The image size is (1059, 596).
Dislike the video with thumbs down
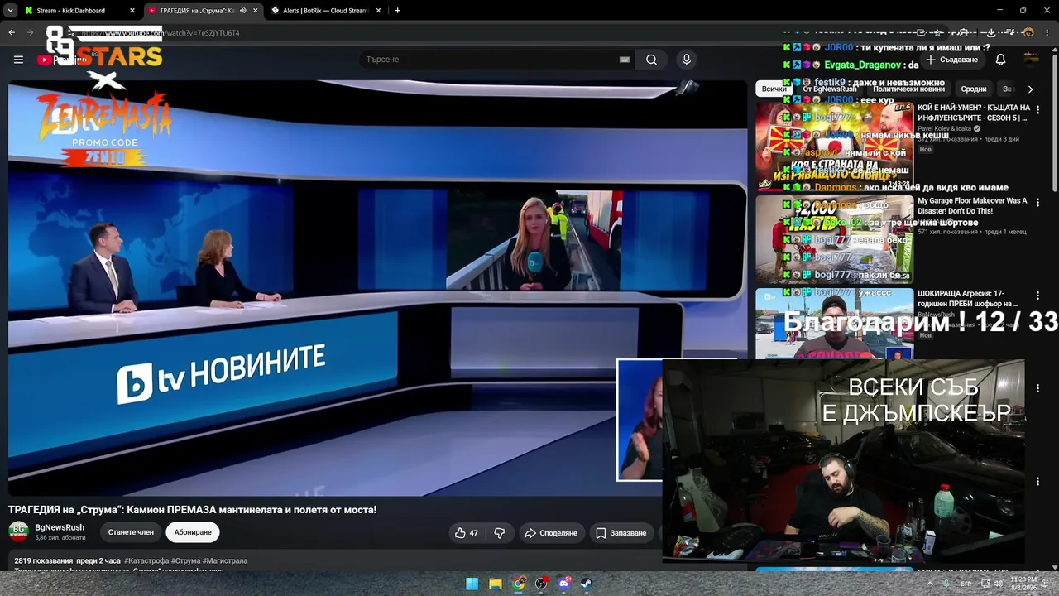[x=500, y=533]
